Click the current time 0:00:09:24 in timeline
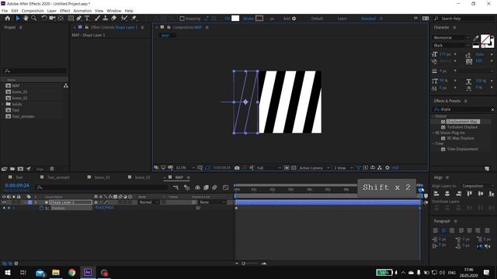The width and height of the screenshot is (497, 279). [x=17, y=185]
